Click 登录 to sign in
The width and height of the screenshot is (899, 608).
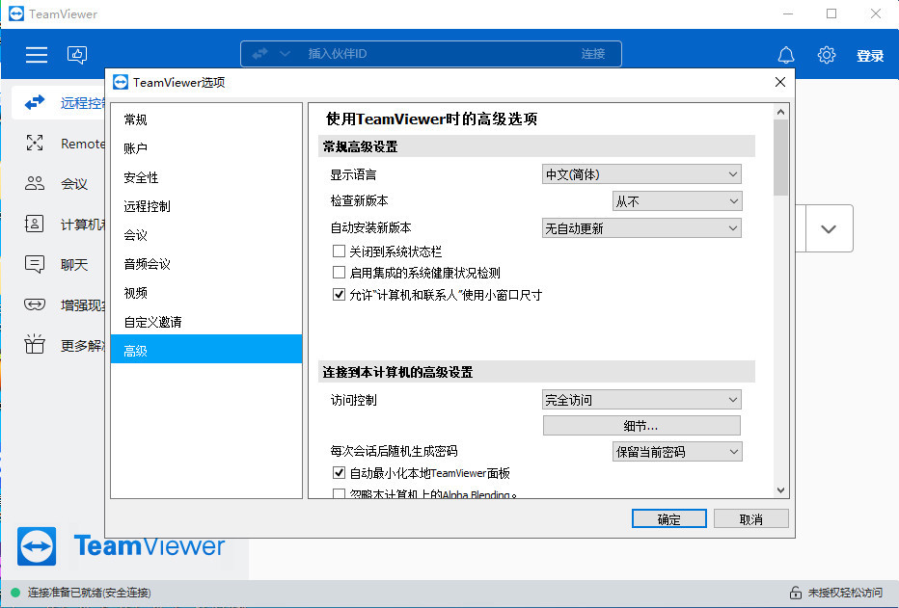click(x=870, y=56)
